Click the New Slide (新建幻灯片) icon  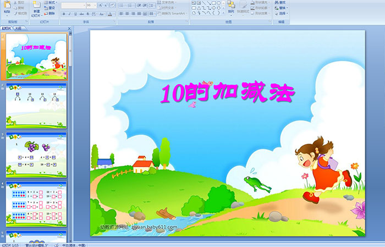[36, 5]
